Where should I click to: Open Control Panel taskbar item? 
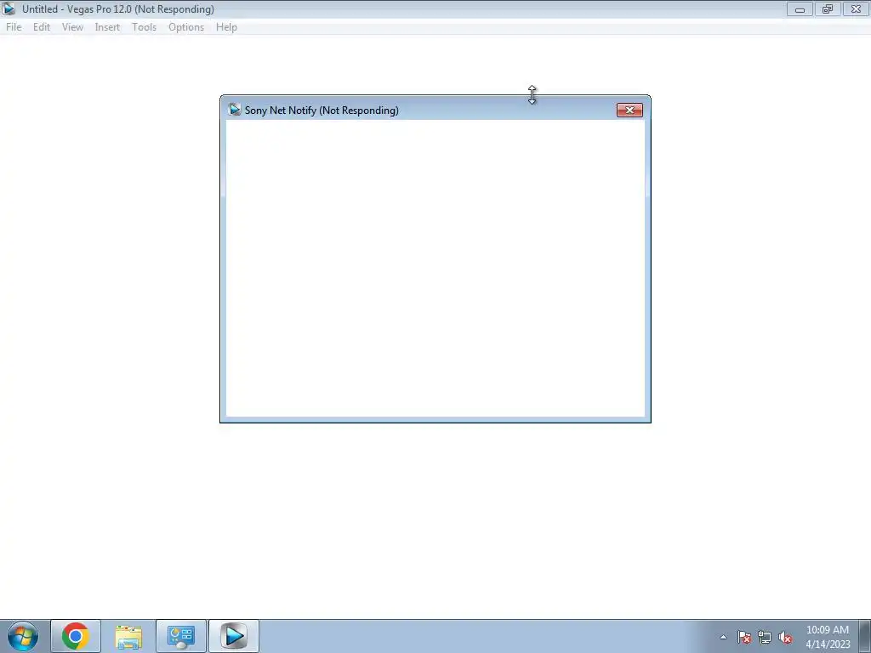180,636
